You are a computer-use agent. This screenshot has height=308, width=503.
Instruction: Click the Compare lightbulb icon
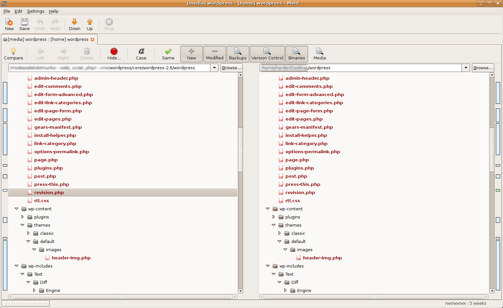13,51
